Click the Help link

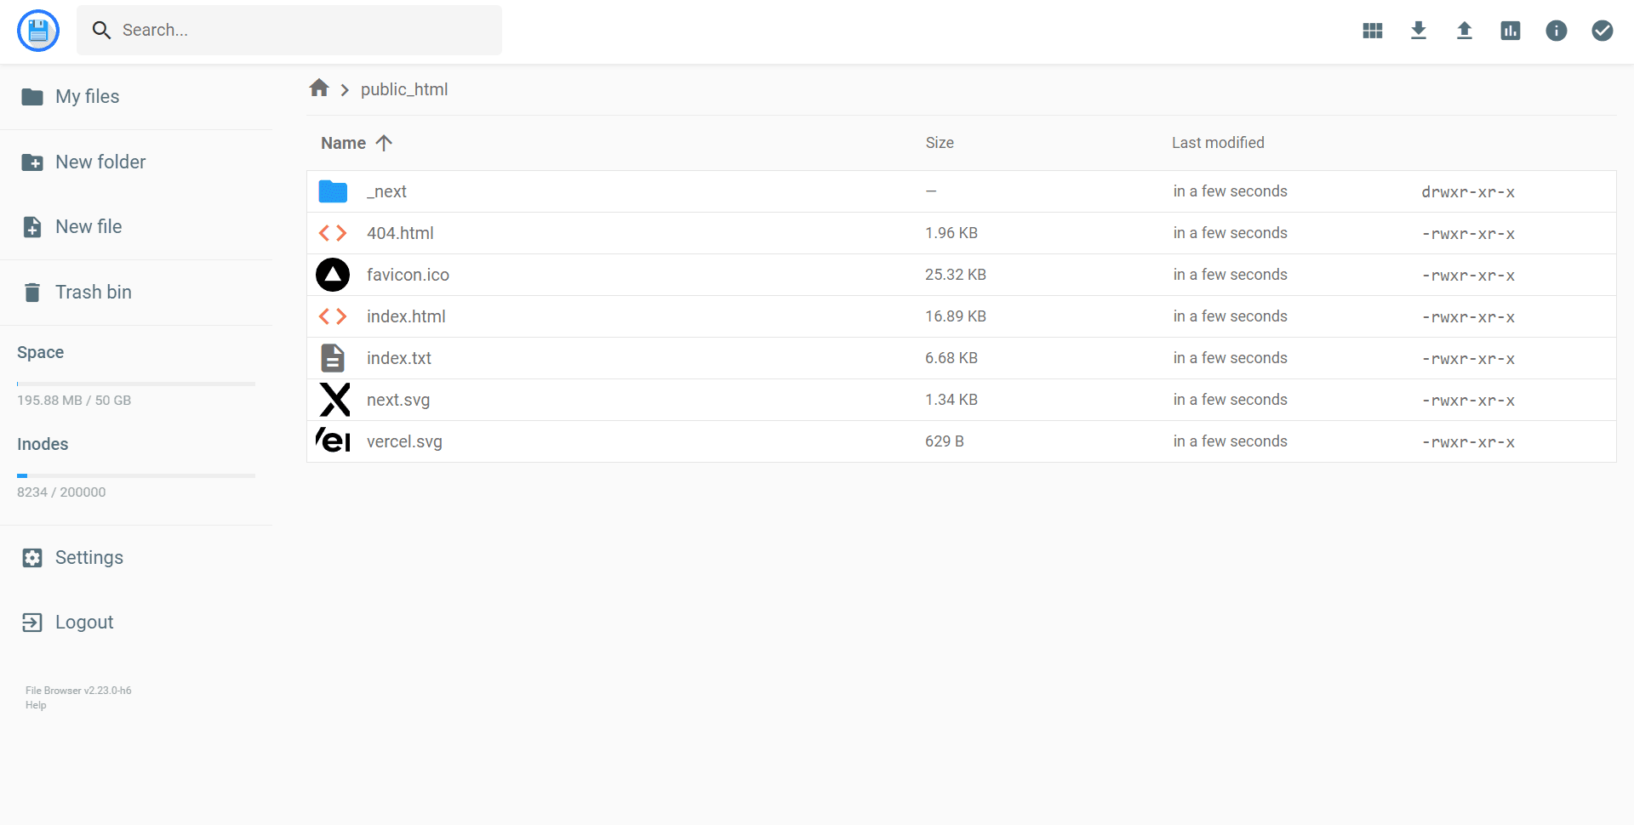(36, 705)
